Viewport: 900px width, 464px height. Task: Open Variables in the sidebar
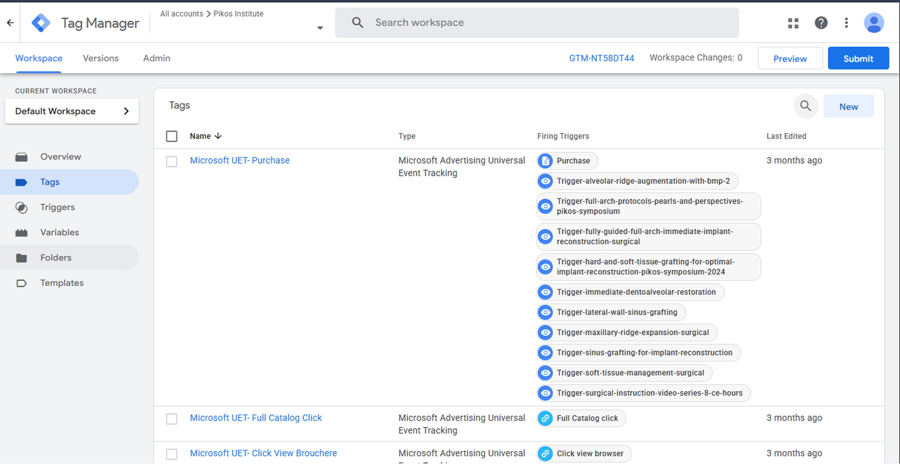click(x=69, y=233)
